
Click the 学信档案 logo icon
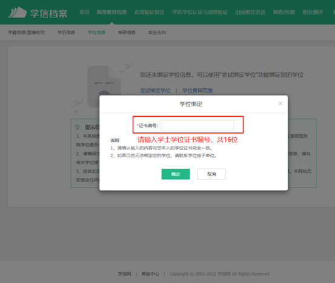tap(18, 13)
